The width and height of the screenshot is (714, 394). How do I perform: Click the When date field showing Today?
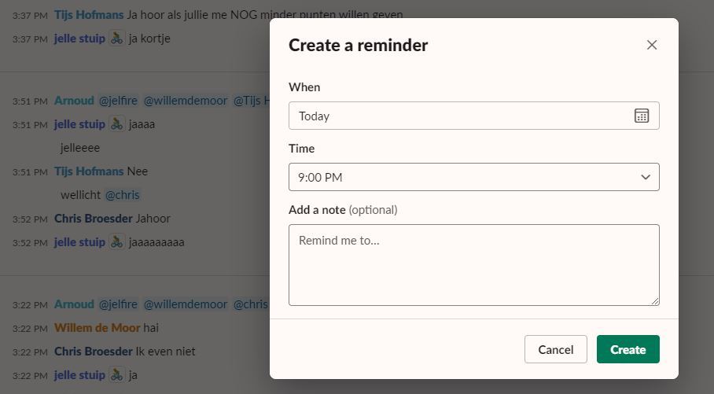pos(464,116)
